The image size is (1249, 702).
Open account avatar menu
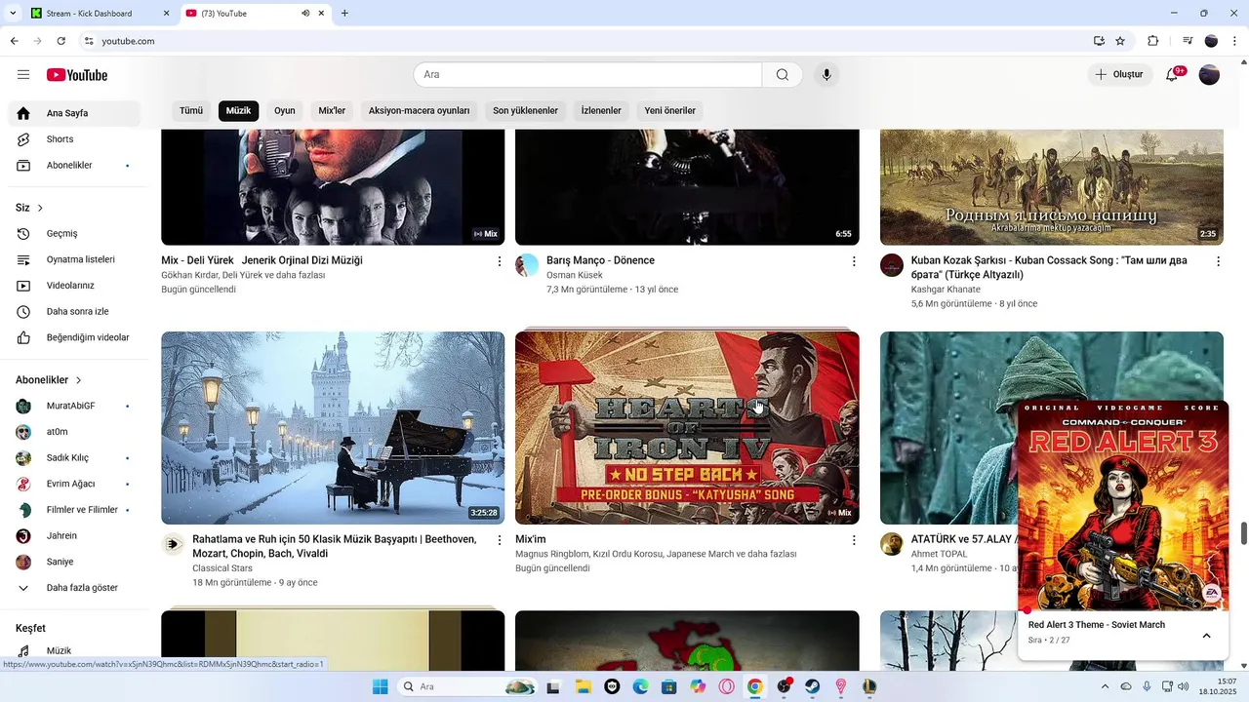click(1209, 75)
